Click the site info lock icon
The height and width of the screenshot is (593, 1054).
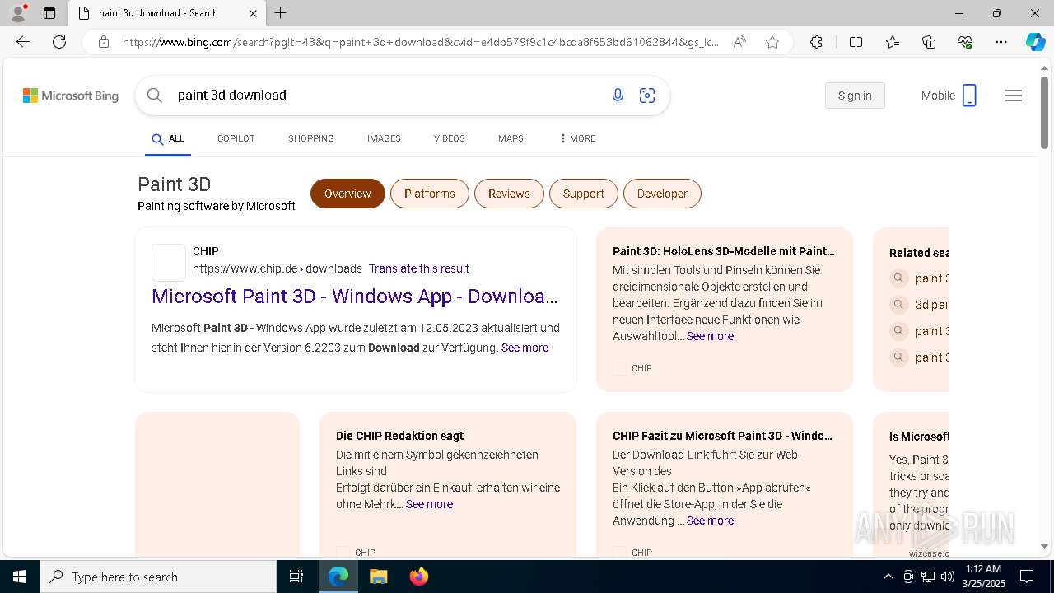pyautogui.click(x=103, y=42)
